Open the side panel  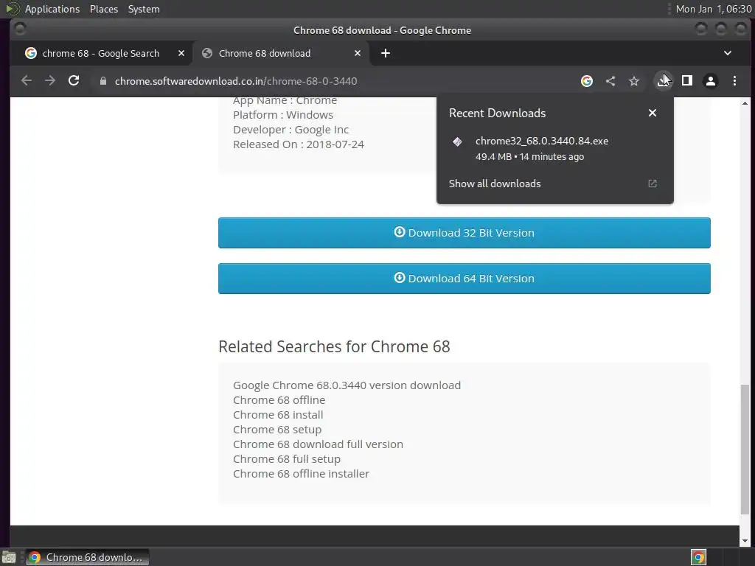(687, 81)
